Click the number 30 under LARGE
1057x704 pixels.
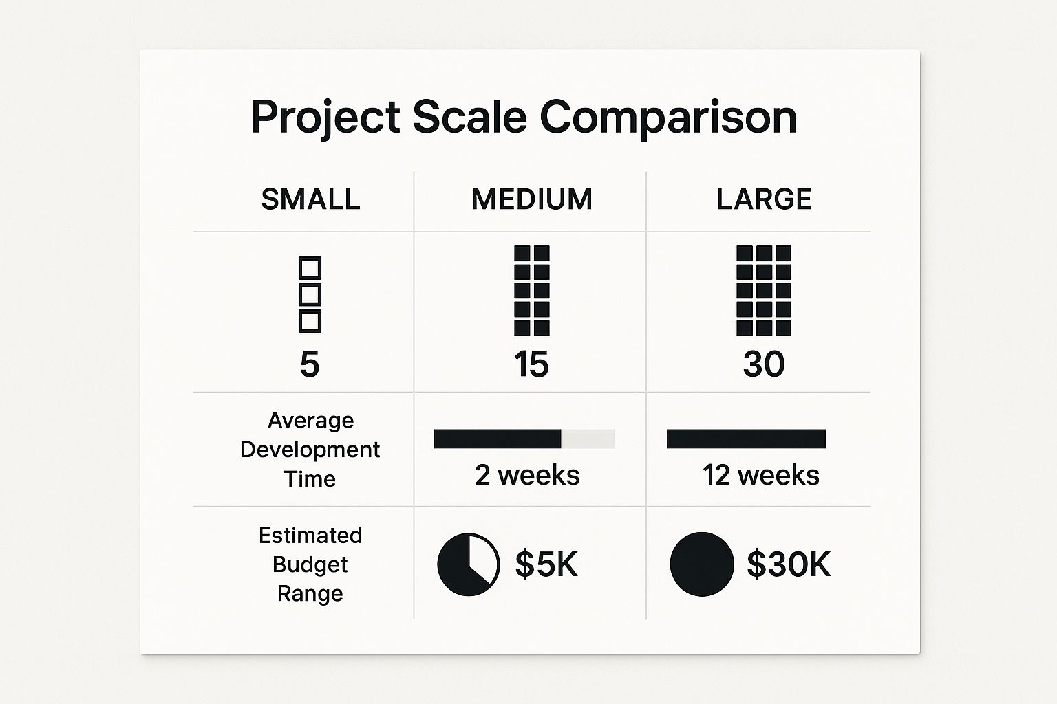click(x=764, y=364)
